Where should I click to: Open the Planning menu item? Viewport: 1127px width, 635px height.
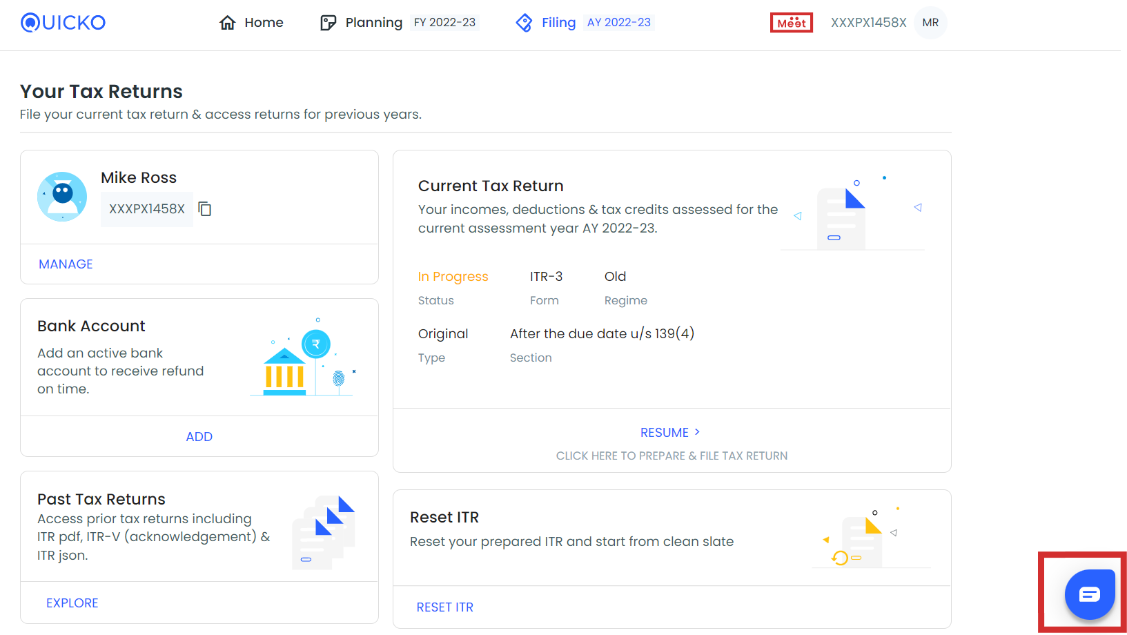tap(373, 23)
